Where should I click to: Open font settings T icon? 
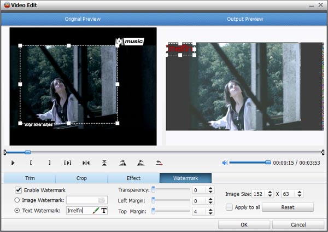[x=104, y=210]
